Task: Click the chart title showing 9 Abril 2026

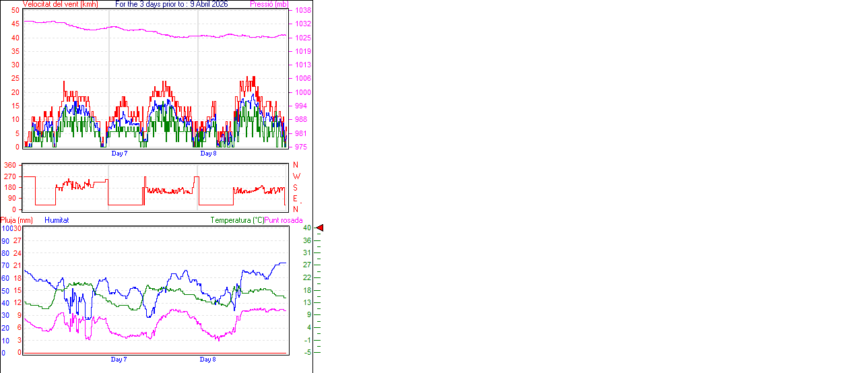Action: (x=172, y=4)
